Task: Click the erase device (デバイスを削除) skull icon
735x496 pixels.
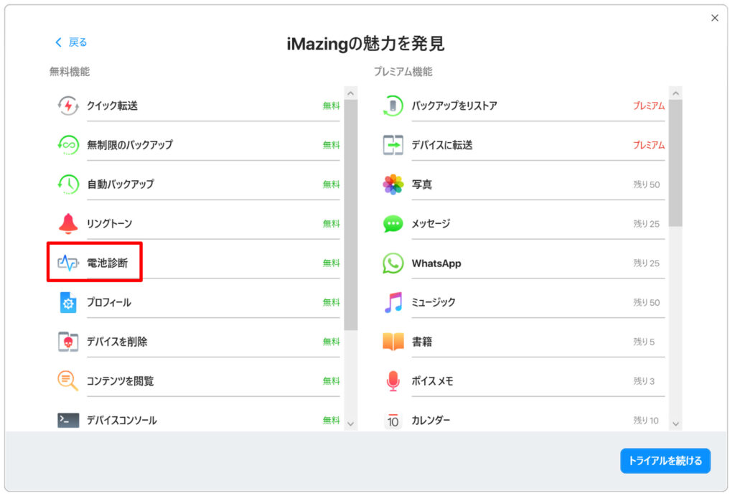Action: [68, 342]
